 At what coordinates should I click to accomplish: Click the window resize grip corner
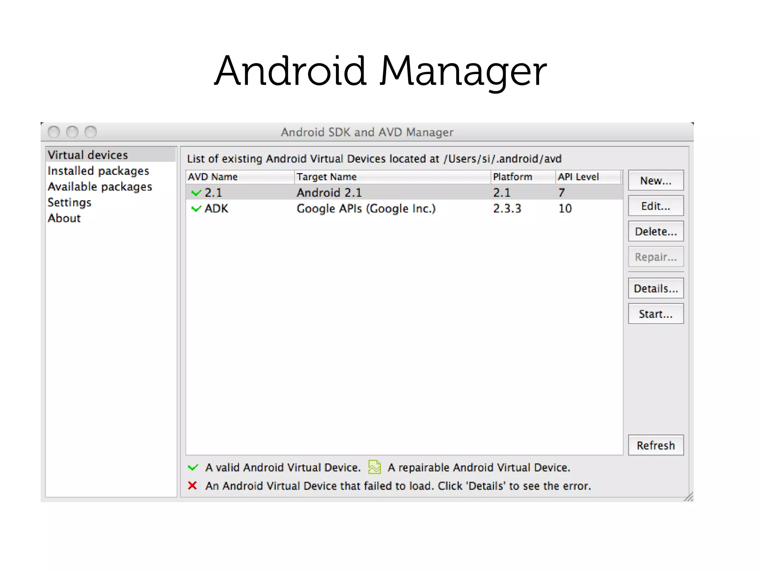click(689, 497)
